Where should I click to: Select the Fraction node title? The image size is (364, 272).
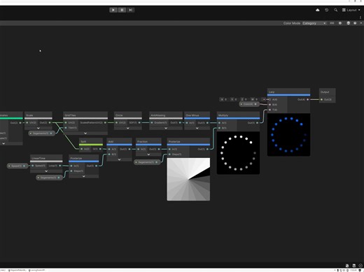pos(142,141)
